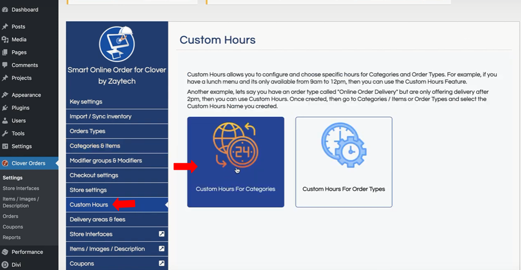Go to the Checkout settings tab
521x270 pixels.
[x=117, y=175]
